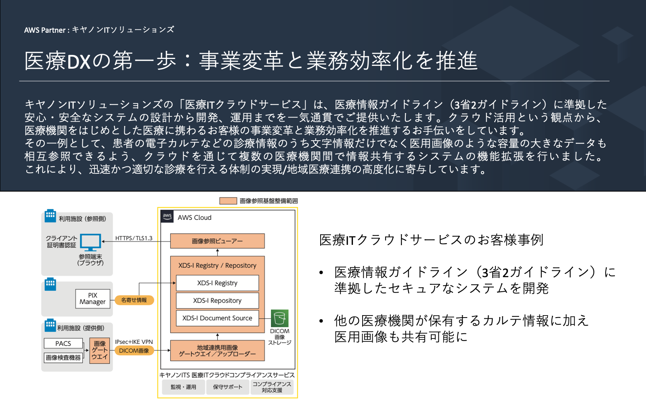Select the XDS-I Document Source box
The width and height of the screenshot is (646, 402).
click(x=217, y=318)
